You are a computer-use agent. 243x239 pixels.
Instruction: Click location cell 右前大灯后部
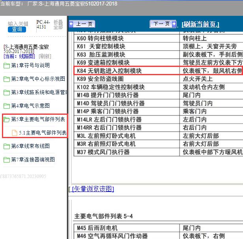pyautogui.click(x=211, y=144)
